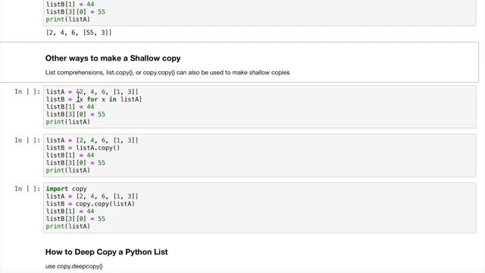Click 'listB[1] = 44' in the top partial cell
485x273 pixels.
[x=70, y=5]
